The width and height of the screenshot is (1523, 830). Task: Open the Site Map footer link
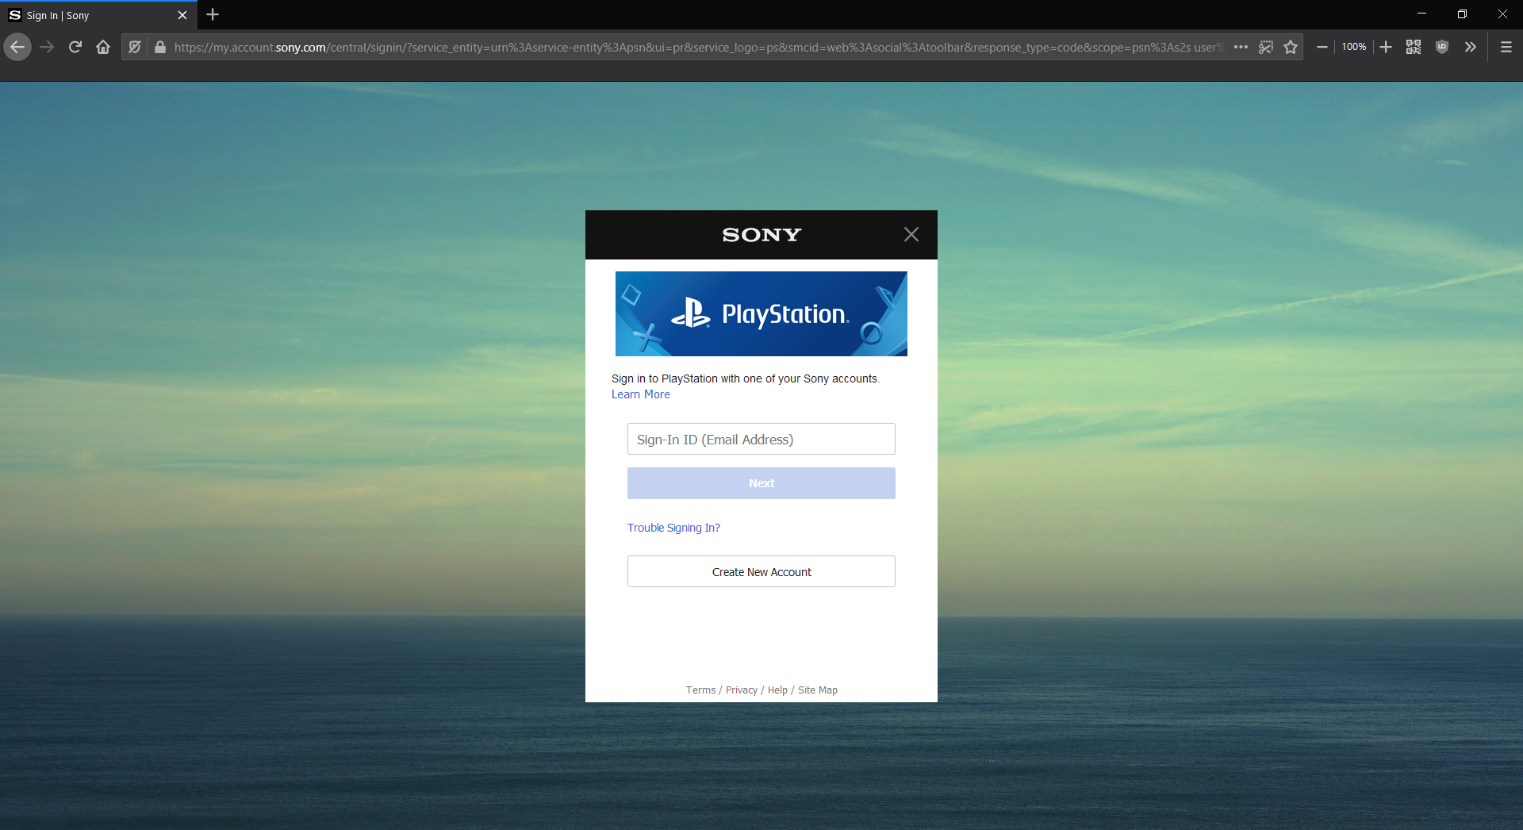coord(818,690)
